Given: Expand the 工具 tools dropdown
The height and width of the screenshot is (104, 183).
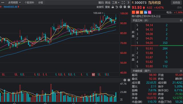Looking at the screenshot, I should 116,3.
